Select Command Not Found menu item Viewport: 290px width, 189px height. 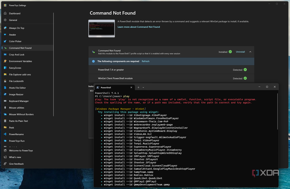(28, 48)
